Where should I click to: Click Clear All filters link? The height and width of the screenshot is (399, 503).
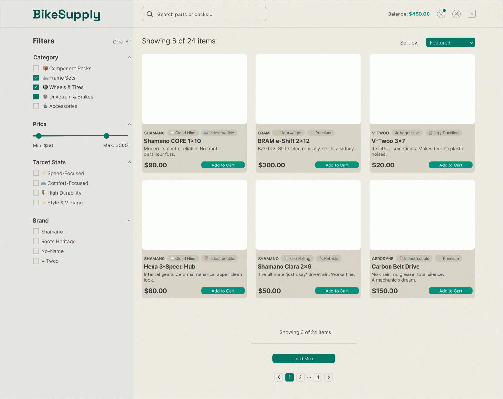[x=122, y=42]
